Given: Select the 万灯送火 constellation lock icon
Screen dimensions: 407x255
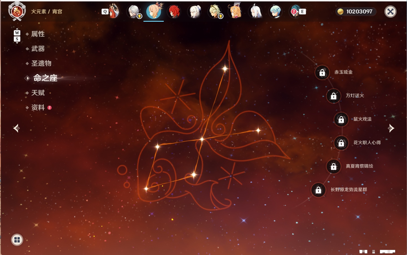Looking at the screenshot, I should point(334,96).
